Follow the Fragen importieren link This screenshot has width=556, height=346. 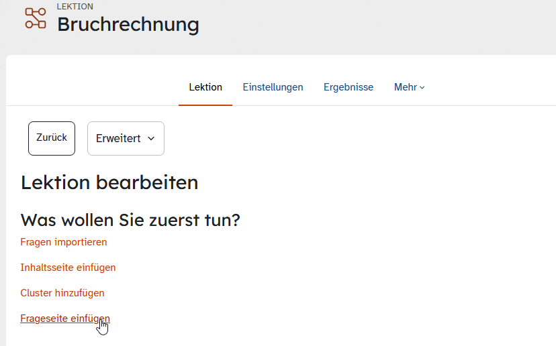coord(64,242)
